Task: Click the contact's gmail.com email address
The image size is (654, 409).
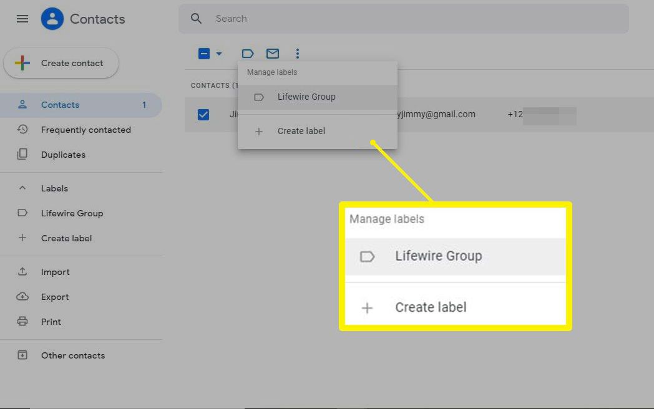Action: 436,114
